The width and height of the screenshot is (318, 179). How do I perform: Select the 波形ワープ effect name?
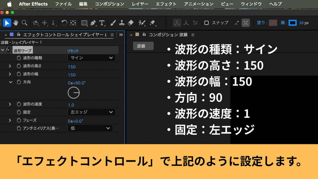(x=23, y=50)
